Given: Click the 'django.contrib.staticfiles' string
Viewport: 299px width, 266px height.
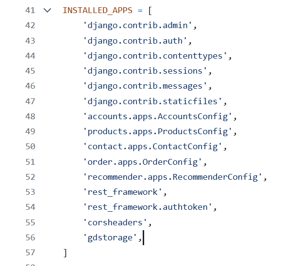Looking at the screenshot, I should (x=153, y=101).
